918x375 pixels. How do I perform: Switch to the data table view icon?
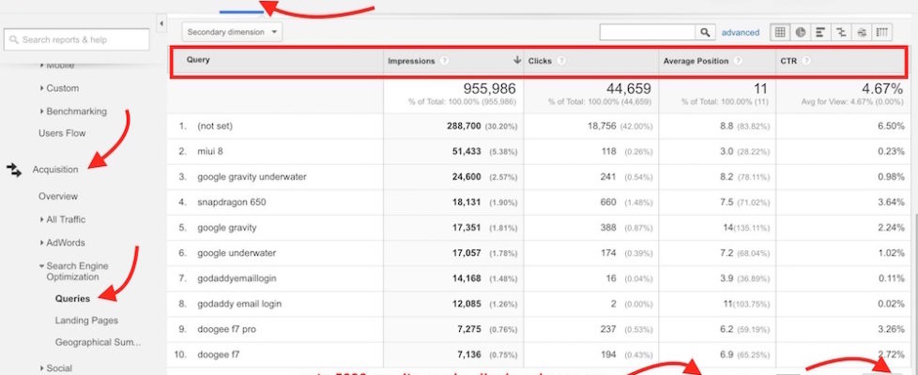[779, 32]
